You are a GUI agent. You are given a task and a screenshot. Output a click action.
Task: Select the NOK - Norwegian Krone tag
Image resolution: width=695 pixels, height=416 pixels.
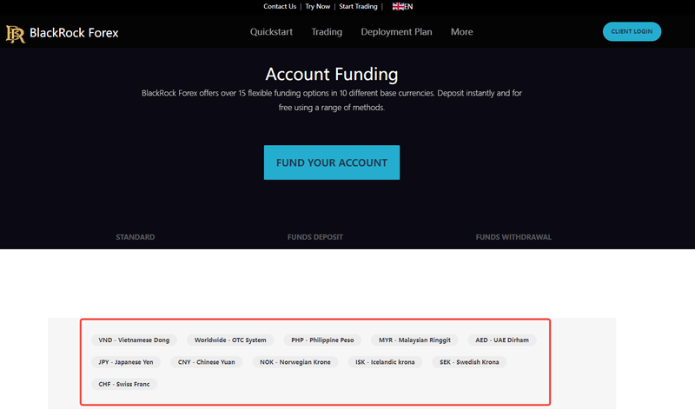click(x=295, y=362)
